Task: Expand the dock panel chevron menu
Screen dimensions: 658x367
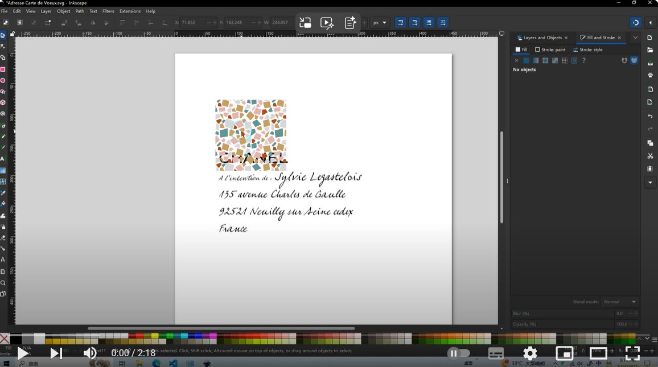Action: [x=635, y=38]
